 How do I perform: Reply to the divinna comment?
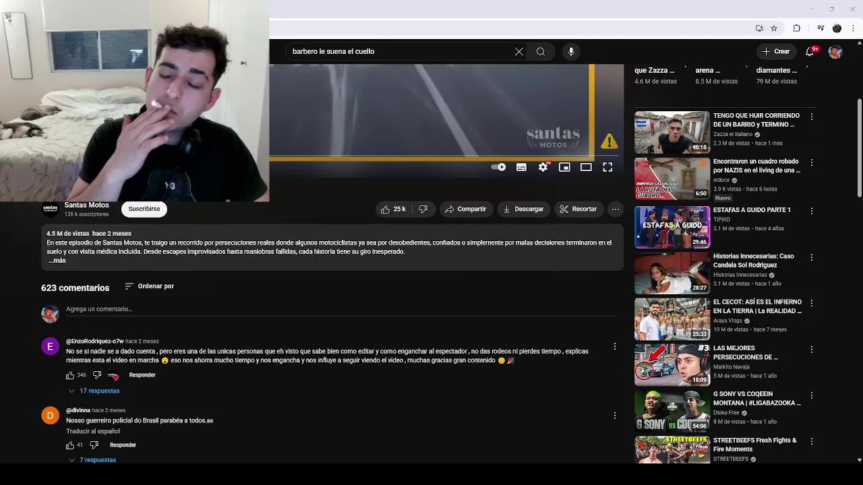(123, 445)
